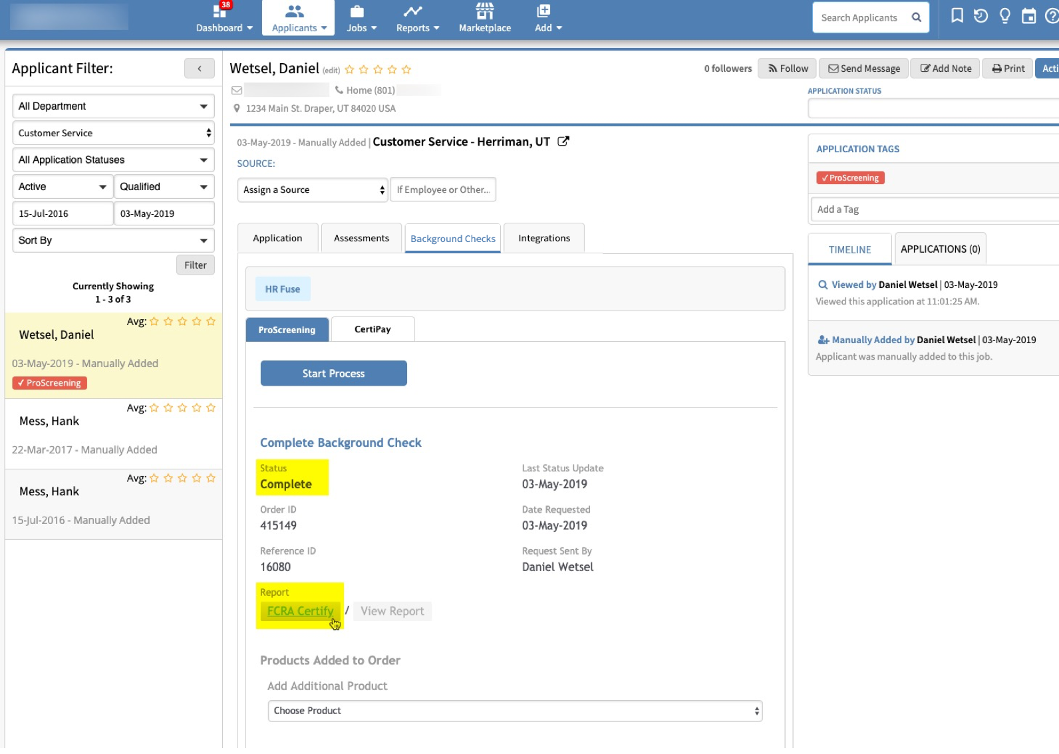
Task: Click the bookmark icon in top bar
Action: [957, 16]
